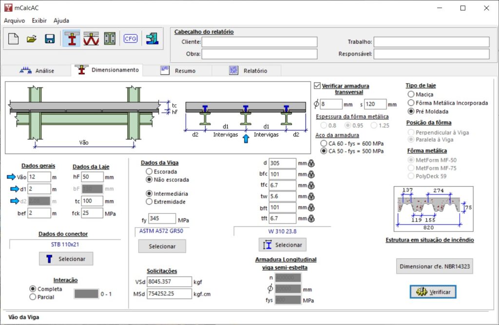The width and height of the screenshot is (499, 325).
Task: Toggle the lock next to d field
Action: 311,163
